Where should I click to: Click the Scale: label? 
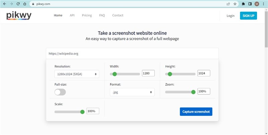click(59, 104)
